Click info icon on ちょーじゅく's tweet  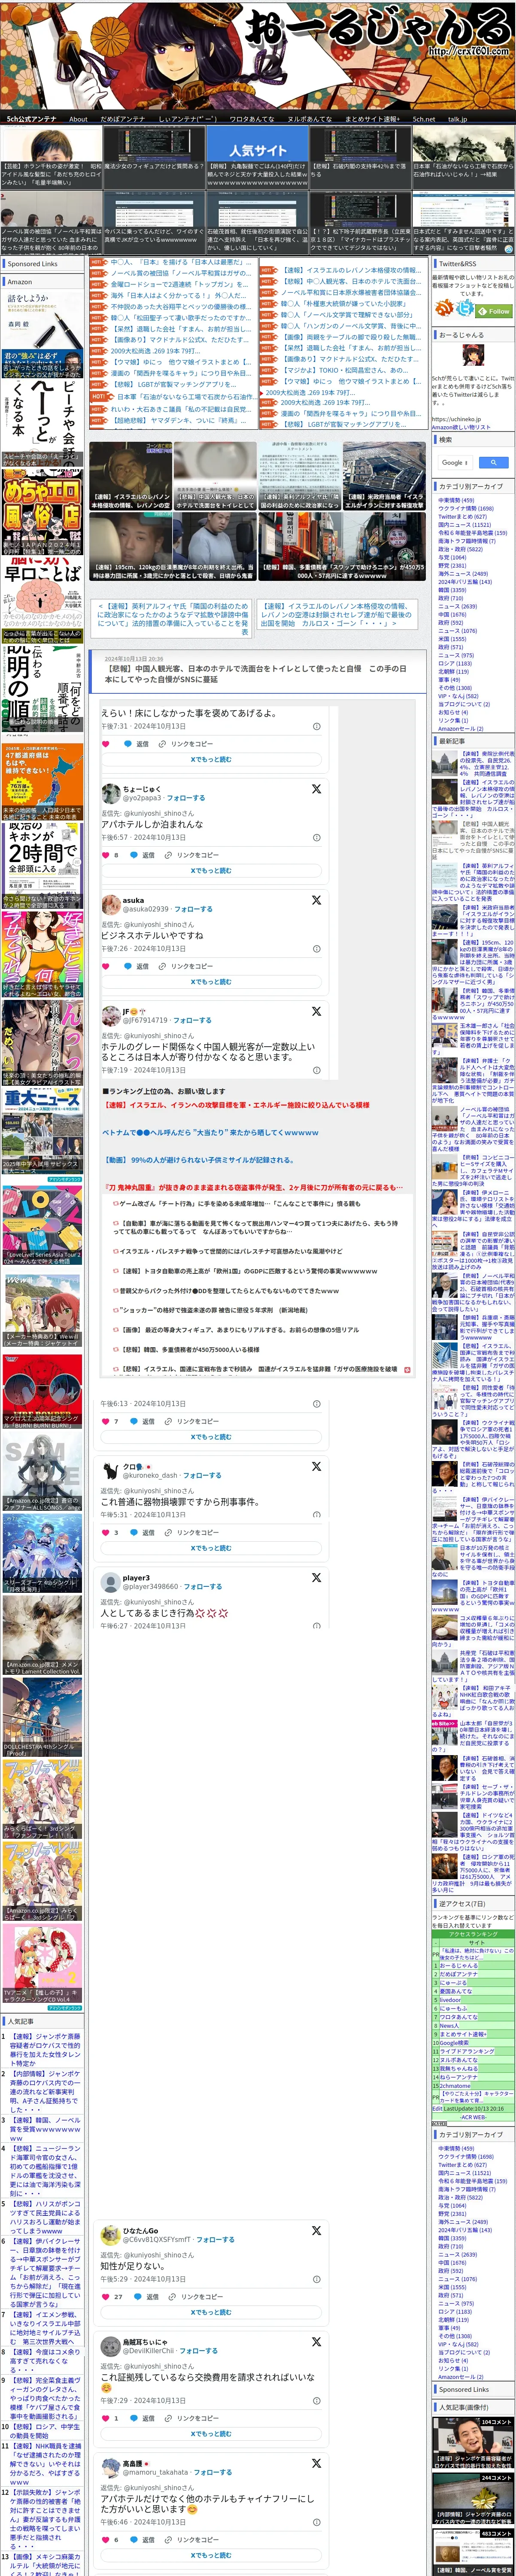[317, 837]
